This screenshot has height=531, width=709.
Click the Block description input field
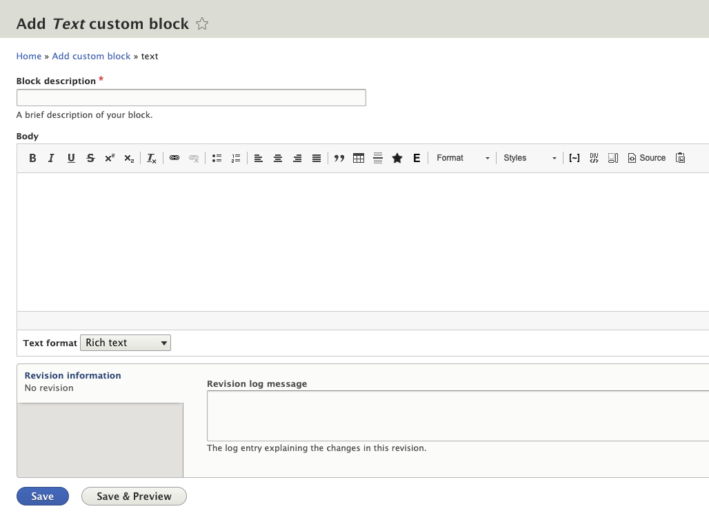tap(191, 98)
